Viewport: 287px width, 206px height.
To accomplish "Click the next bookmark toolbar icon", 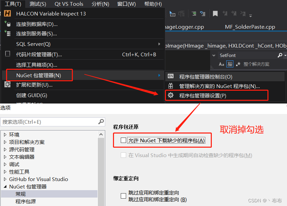I will click(x=234, y=13).
